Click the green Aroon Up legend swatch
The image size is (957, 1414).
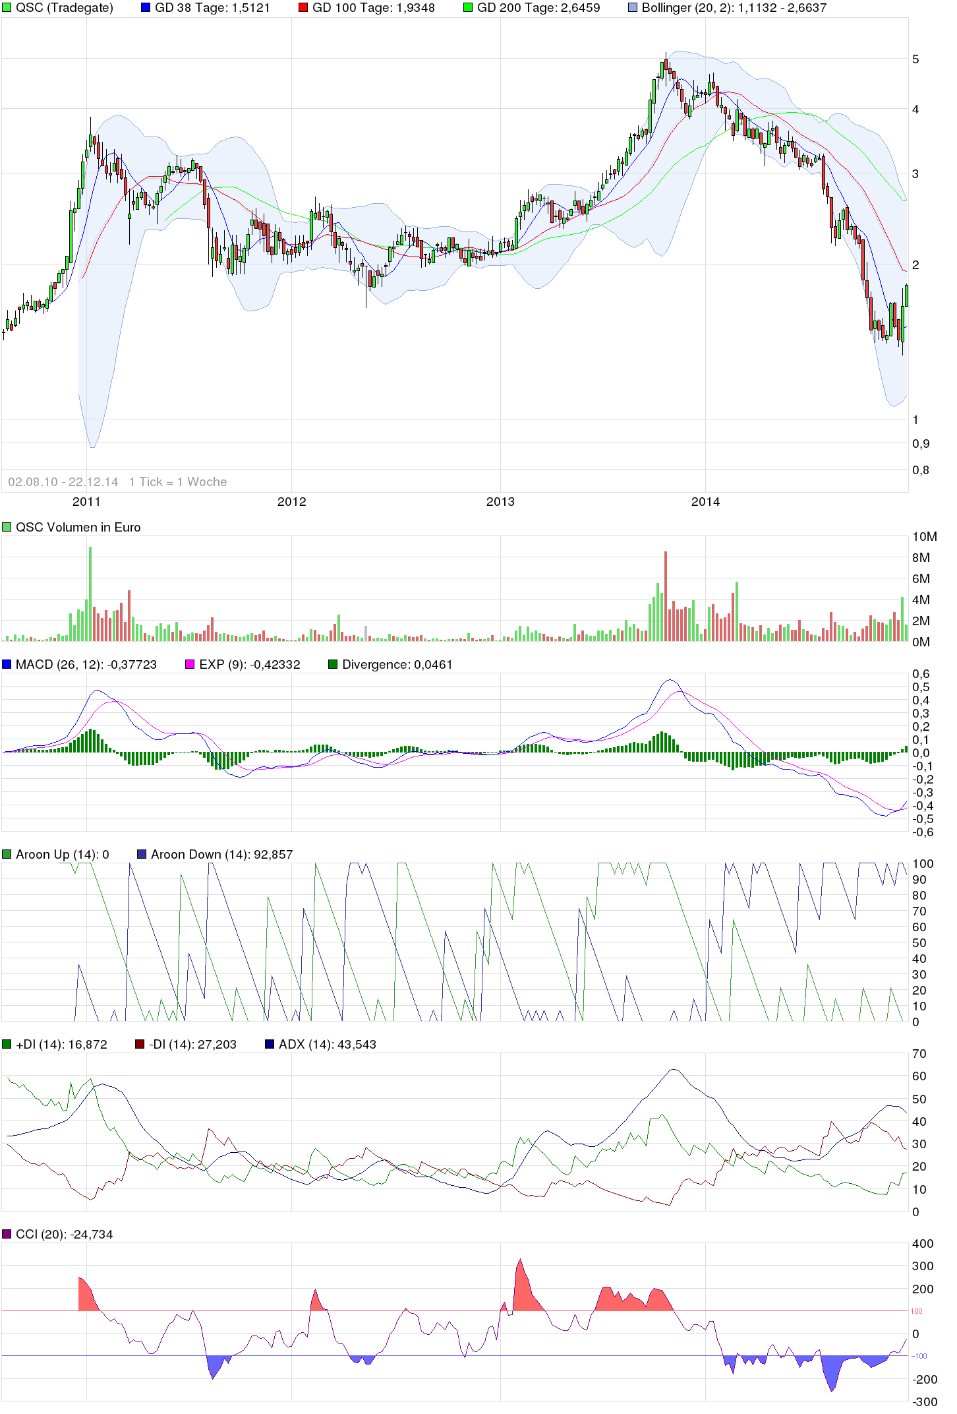pyautogui.click(x=7, y=854)
